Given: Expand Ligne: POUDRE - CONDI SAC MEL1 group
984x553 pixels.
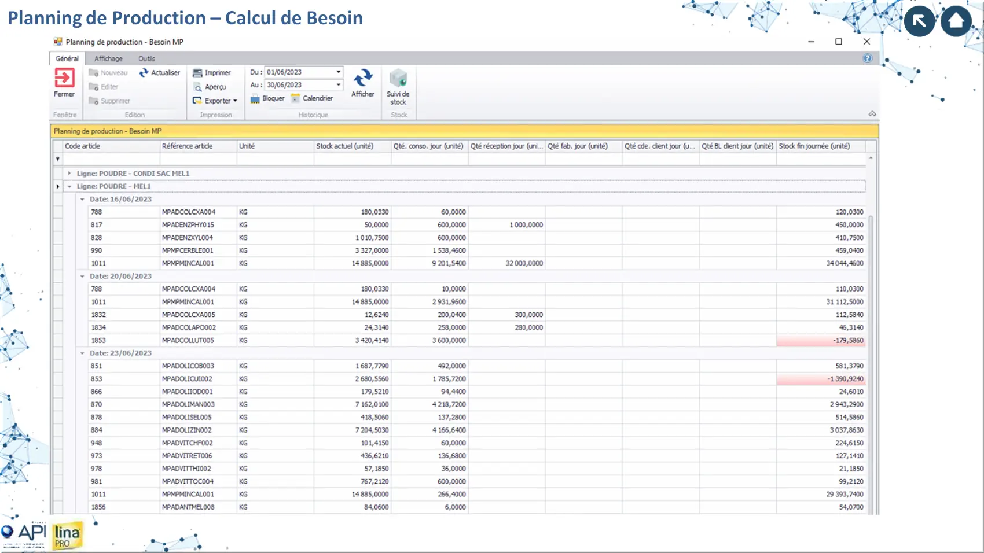Looking at the screenshot, I should click(69, 174).
